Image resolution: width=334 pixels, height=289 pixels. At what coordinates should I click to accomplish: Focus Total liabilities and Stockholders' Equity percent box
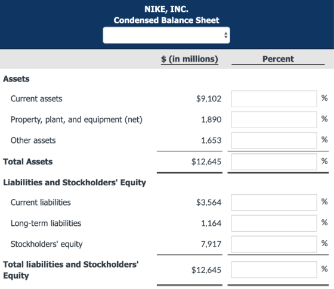[274, 269]
